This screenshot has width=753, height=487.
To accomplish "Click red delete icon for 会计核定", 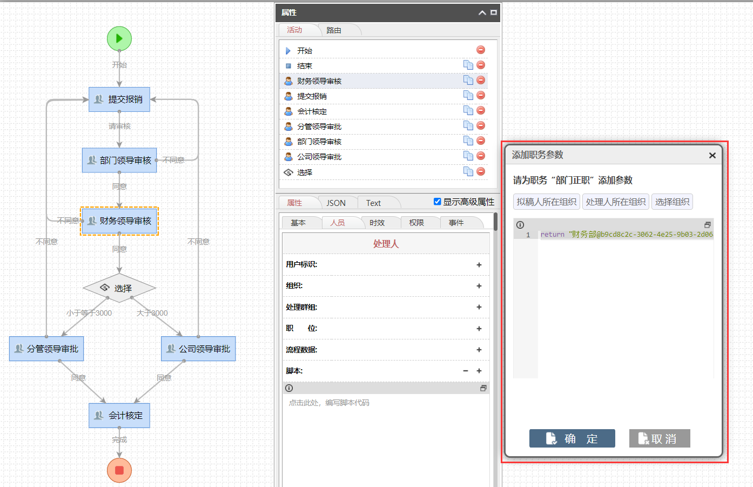I will (x=481, y=110).
